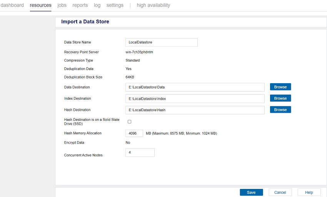Click the Hash Destination path field

tap(195, 110)
